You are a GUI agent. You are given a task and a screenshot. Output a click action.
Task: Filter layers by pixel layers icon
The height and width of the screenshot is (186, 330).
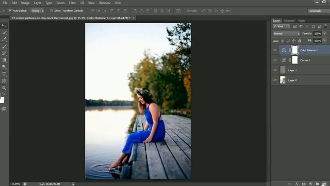pos(294,26)
